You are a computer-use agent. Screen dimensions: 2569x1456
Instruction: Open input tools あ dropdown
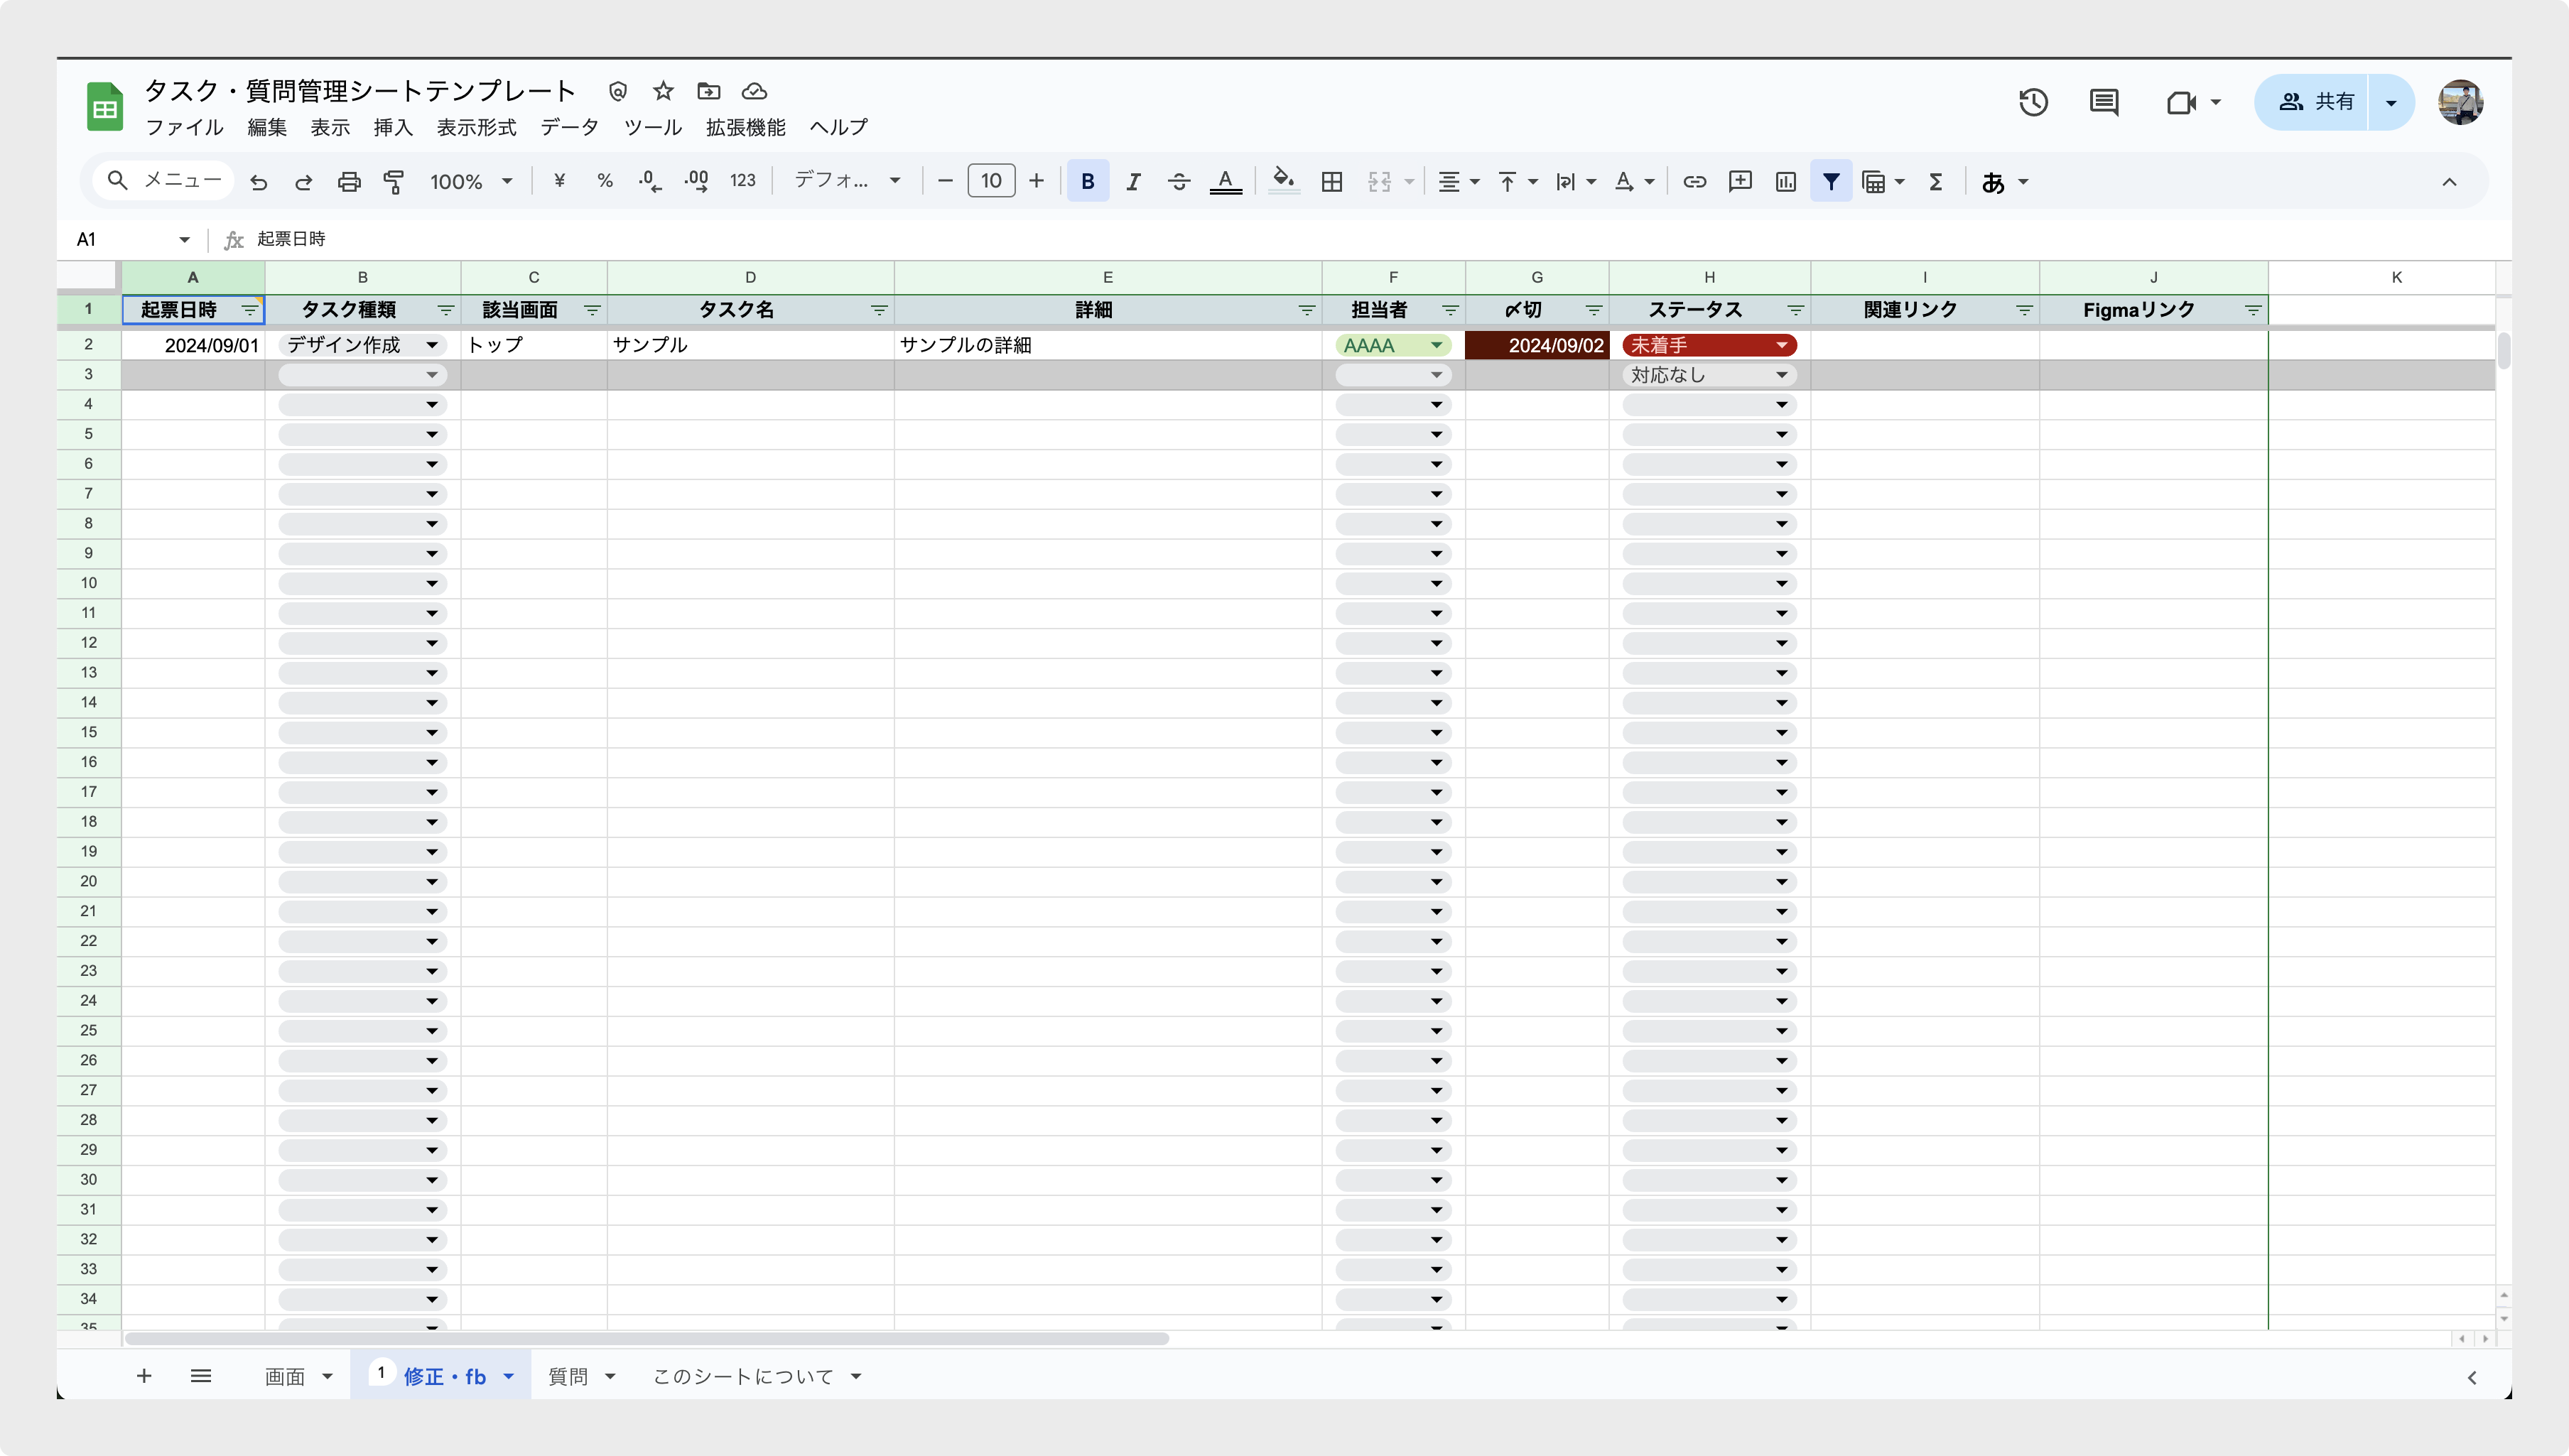[2004, 182]
